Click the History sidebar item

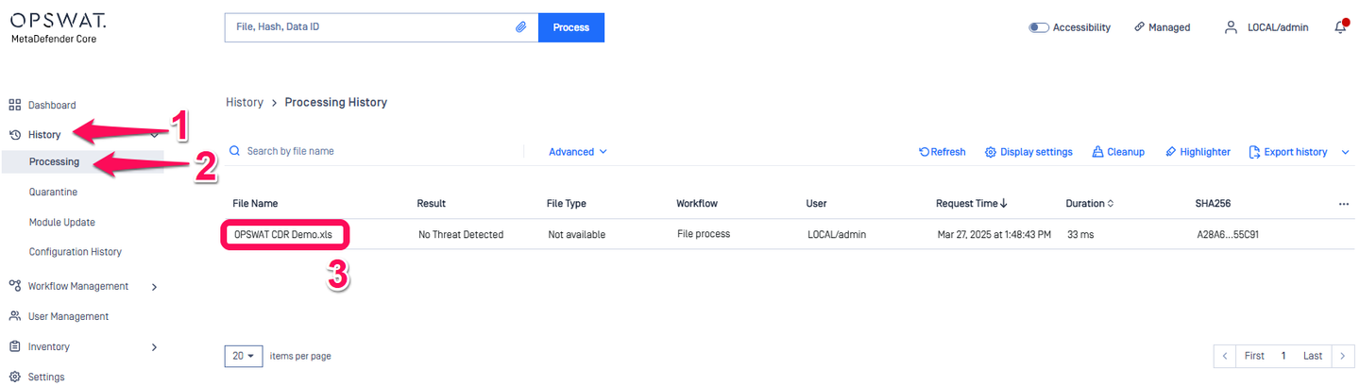[44, 135]
